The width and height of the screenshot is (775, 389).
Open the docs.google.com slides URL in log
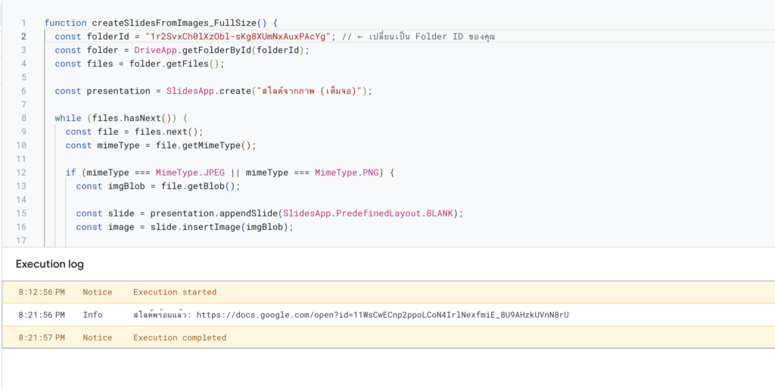(382, 315)
